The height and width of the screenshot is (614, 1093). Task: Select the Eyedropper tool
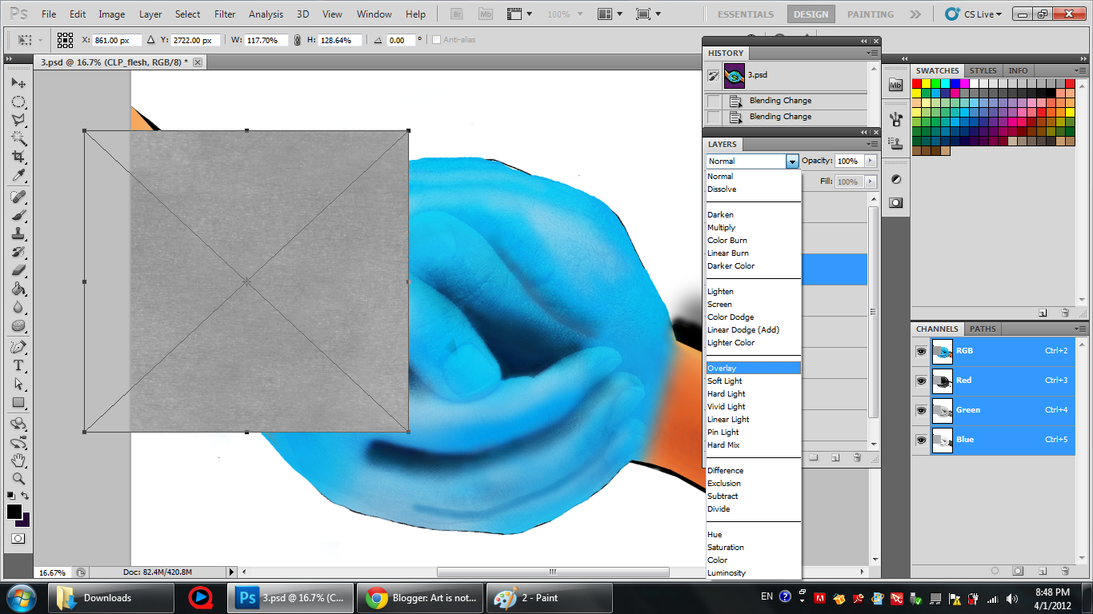pyautogui.click(x=18, y=175)
